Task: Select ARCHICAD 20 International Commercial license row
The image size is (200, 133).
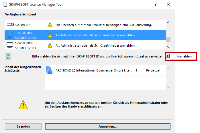Action: click(x=103, y=70)
